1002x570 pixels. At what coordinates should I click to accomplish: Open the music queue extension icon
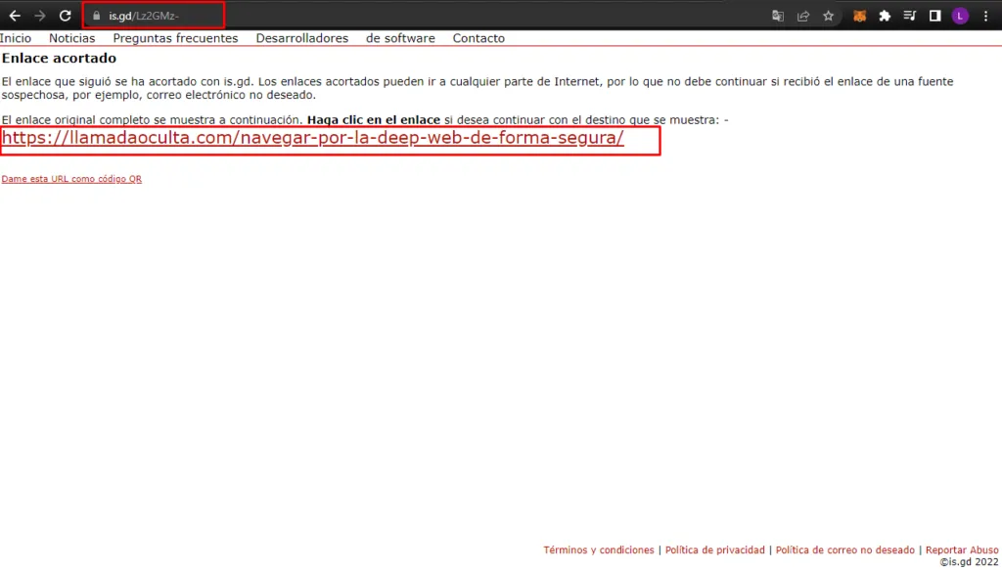(x=911, y=15)
